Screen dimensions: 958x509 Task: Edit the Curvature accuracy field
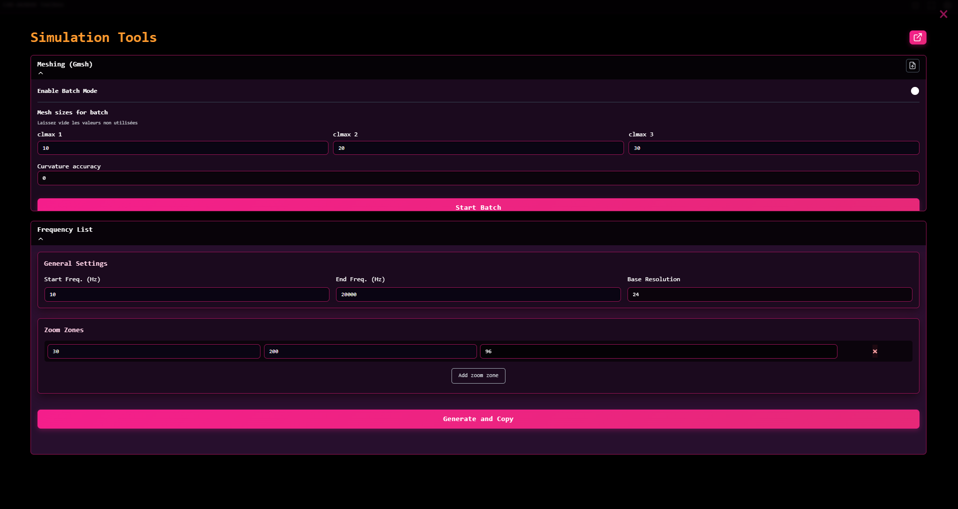pos(478,178)
